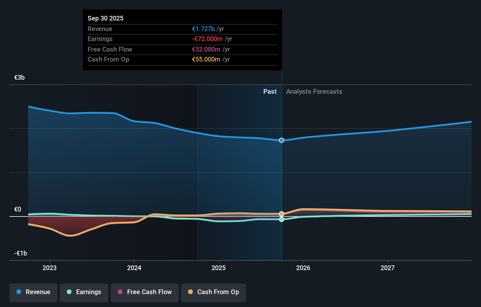Image resolution: width=481 pixels, height=307 pixels.
Task: Expand the Revenue row in the tooltip
Action: point(182,29)
